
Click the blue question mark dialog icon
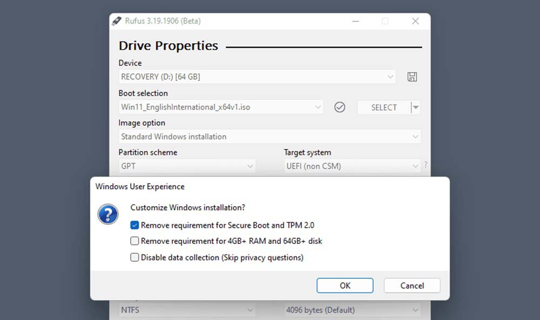[108, 214]
